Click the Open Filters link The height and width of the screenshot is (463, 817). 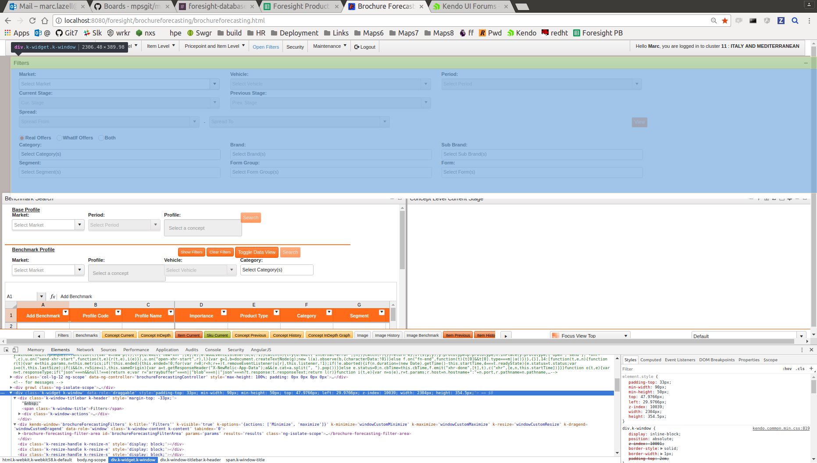tap(266, 47)
